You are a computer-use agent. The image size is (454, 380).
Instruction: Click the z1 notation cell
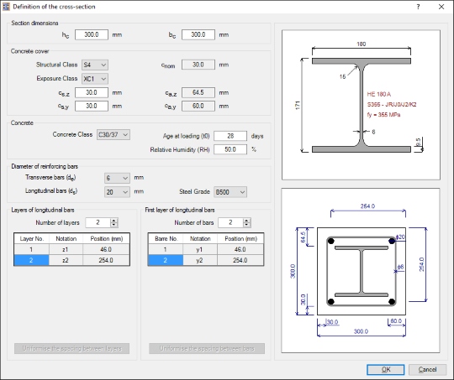coord(66,249)
